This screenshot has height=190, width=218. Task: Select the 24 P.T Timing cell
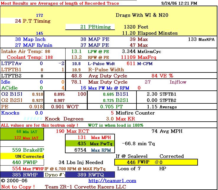tap(33, 21)
